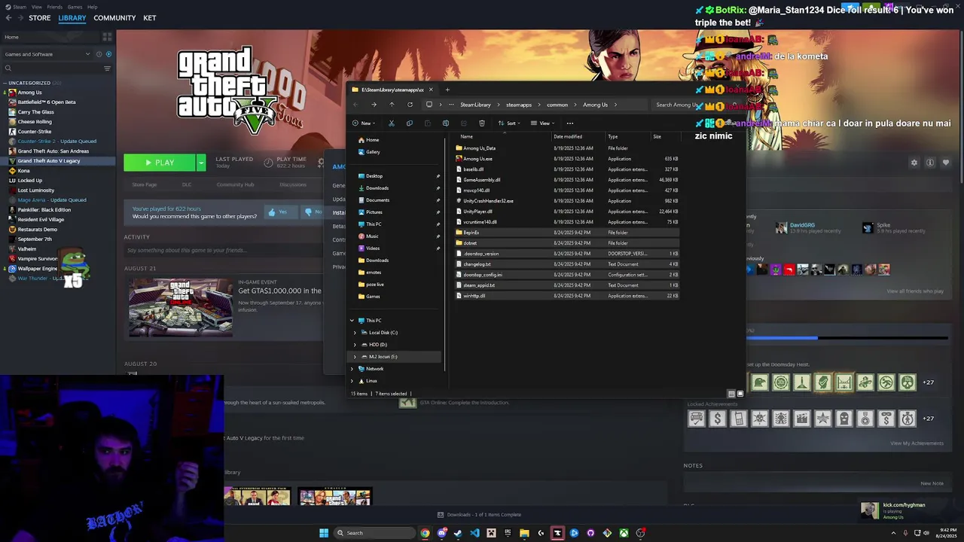
Task: Open GTA V manage settings gear icon
Action: [914, 163]
